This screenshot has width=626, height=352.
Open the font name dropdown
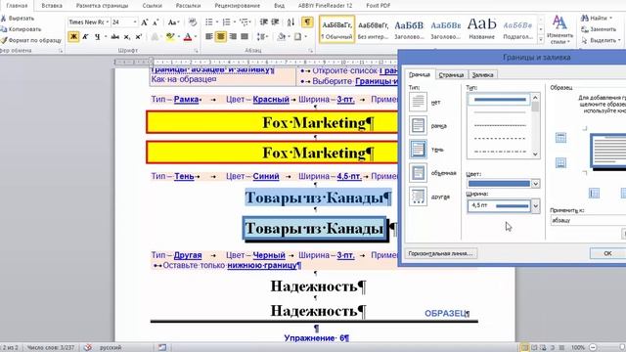pyautogui.click(x=108, y=22)
